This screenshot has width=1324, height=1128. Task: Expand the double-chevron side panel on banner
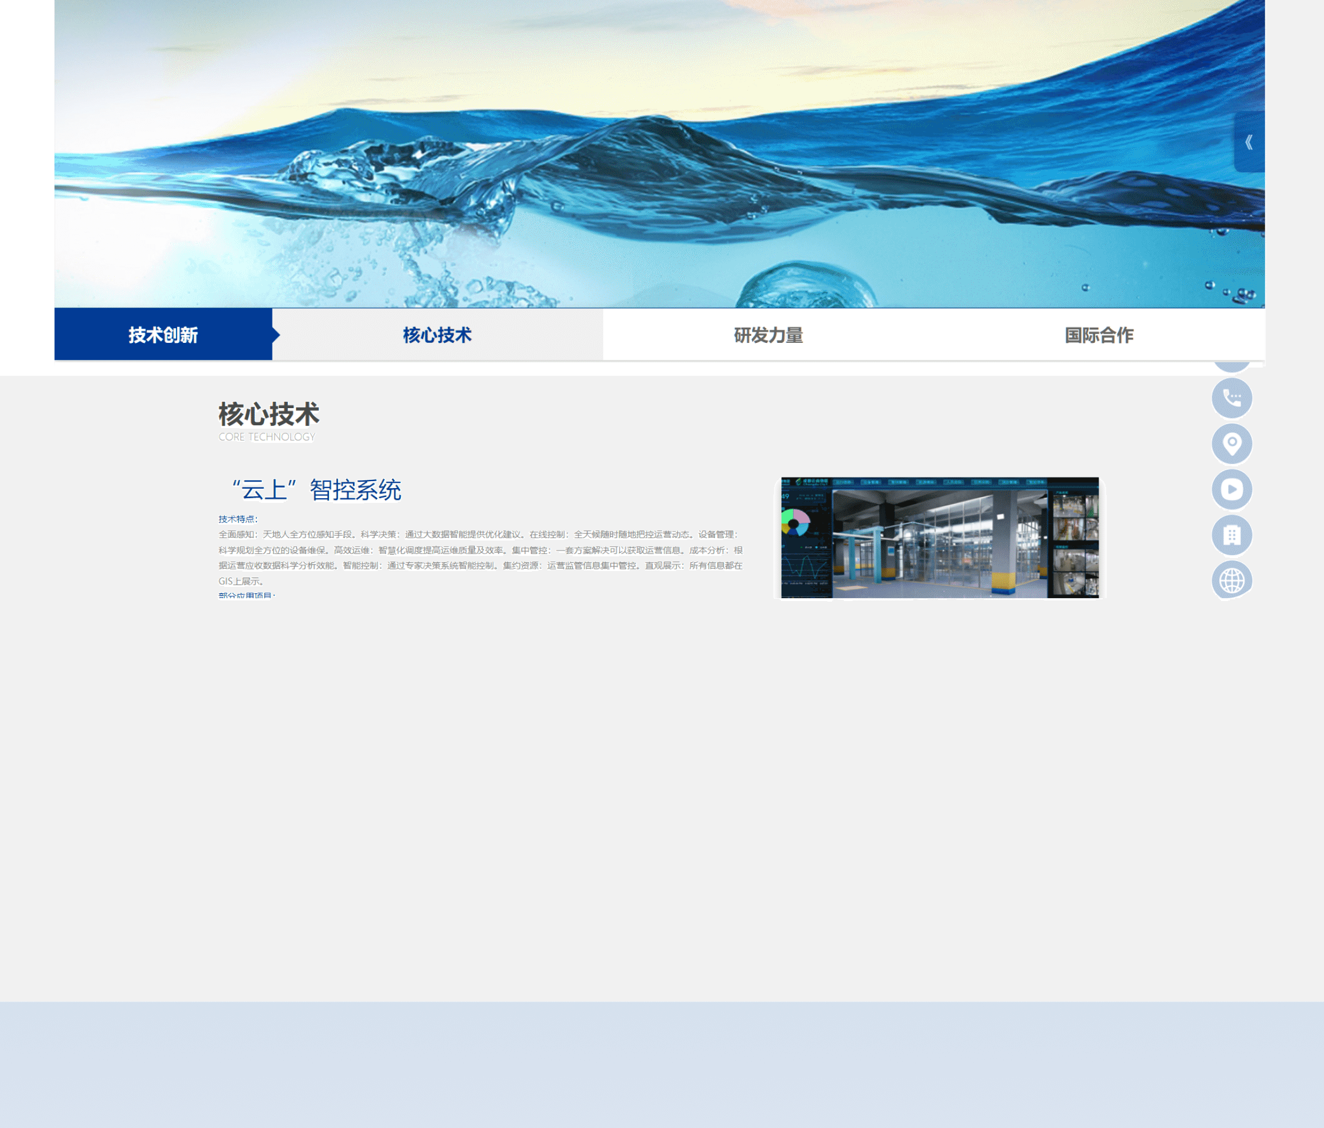pyautogui.click(x=1249, y=142)
